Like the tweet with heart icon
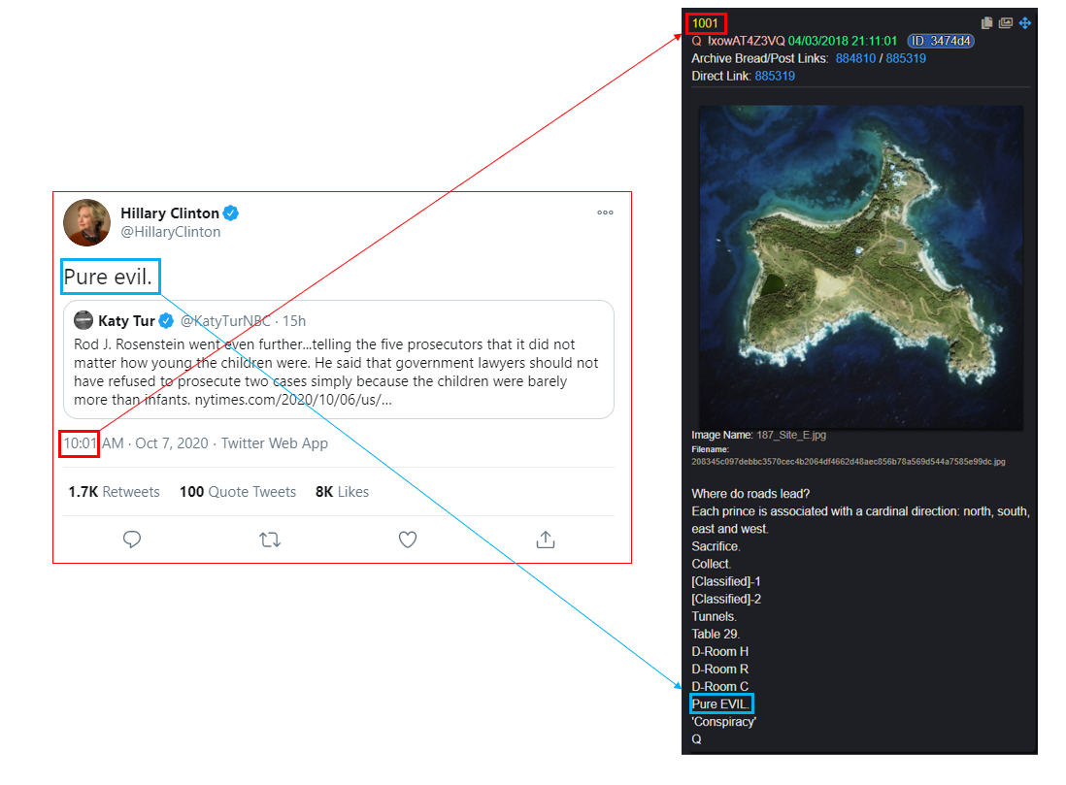1066x785 pixels. tap(407, 540)
